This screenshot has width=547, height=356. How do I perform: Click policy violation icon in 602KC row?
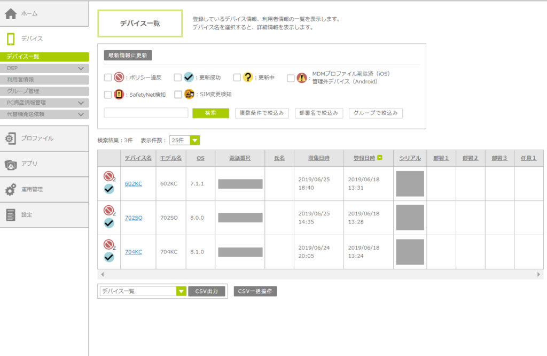tap(108, 176)
